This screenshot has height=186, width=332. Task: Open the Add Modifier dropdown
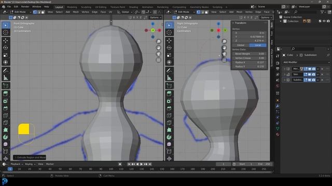[307, 62]
